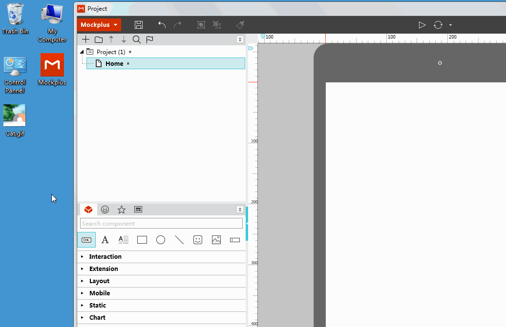Select the Cat.gif file on desktop
The width and height of the screenshot is (506, 327).
pos(15,120)
